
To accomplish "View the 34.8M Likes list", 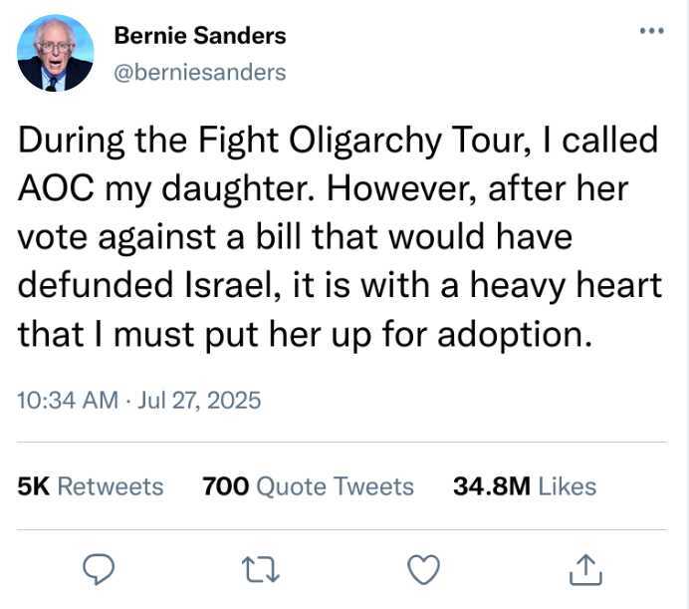I will click(x=525, y=486).
